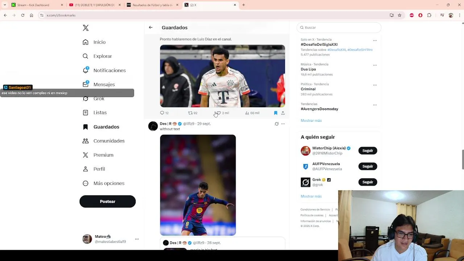This screenshot has height=261, width=464.
Task: Click Información de anuncios link
Action: (316, 221)
